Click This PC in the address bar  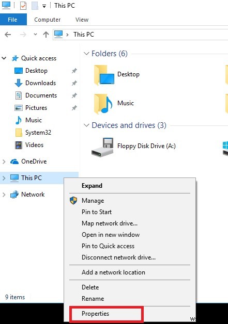[x=84, y=34]
